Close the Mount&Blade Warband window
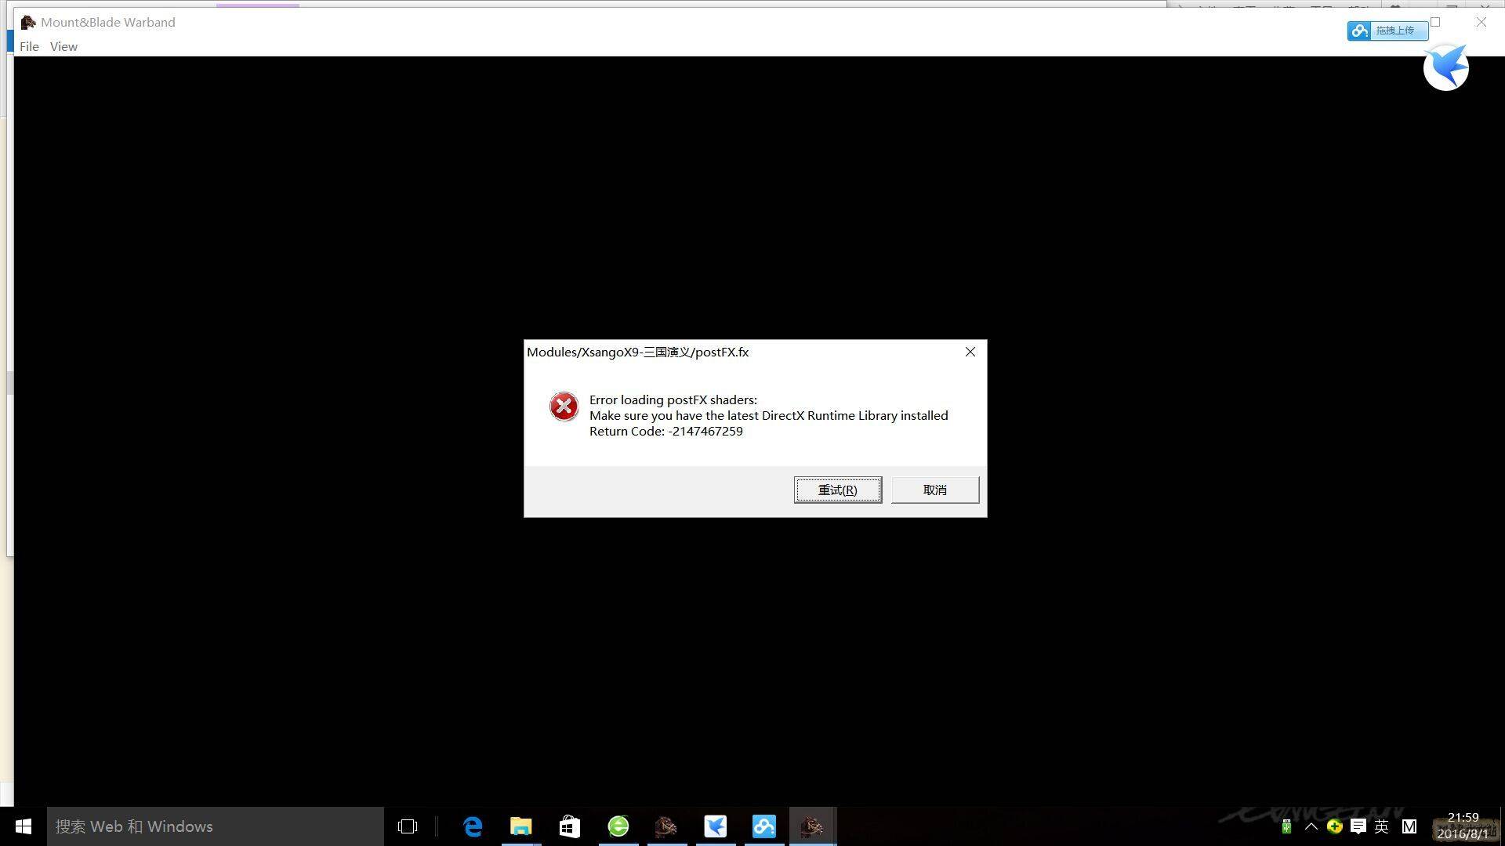 [x=1481, y=22]
